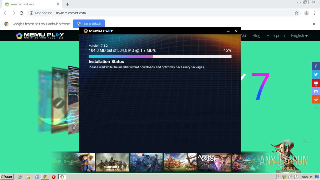The width and height of the screenshot is (320, 180).
Task: Open File Explorer from taskbar
Action: click(x=28, y=177)
